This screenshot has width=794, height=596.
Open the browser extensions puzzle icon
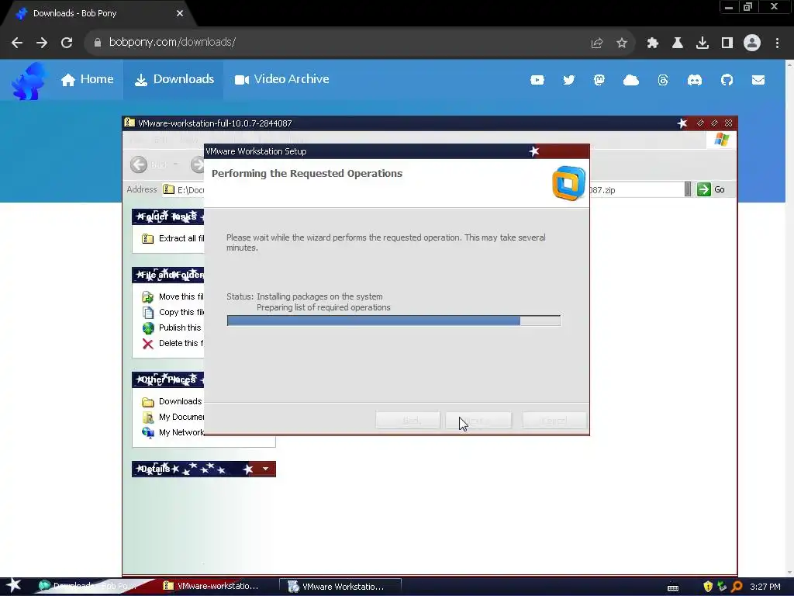coord(653,43)
